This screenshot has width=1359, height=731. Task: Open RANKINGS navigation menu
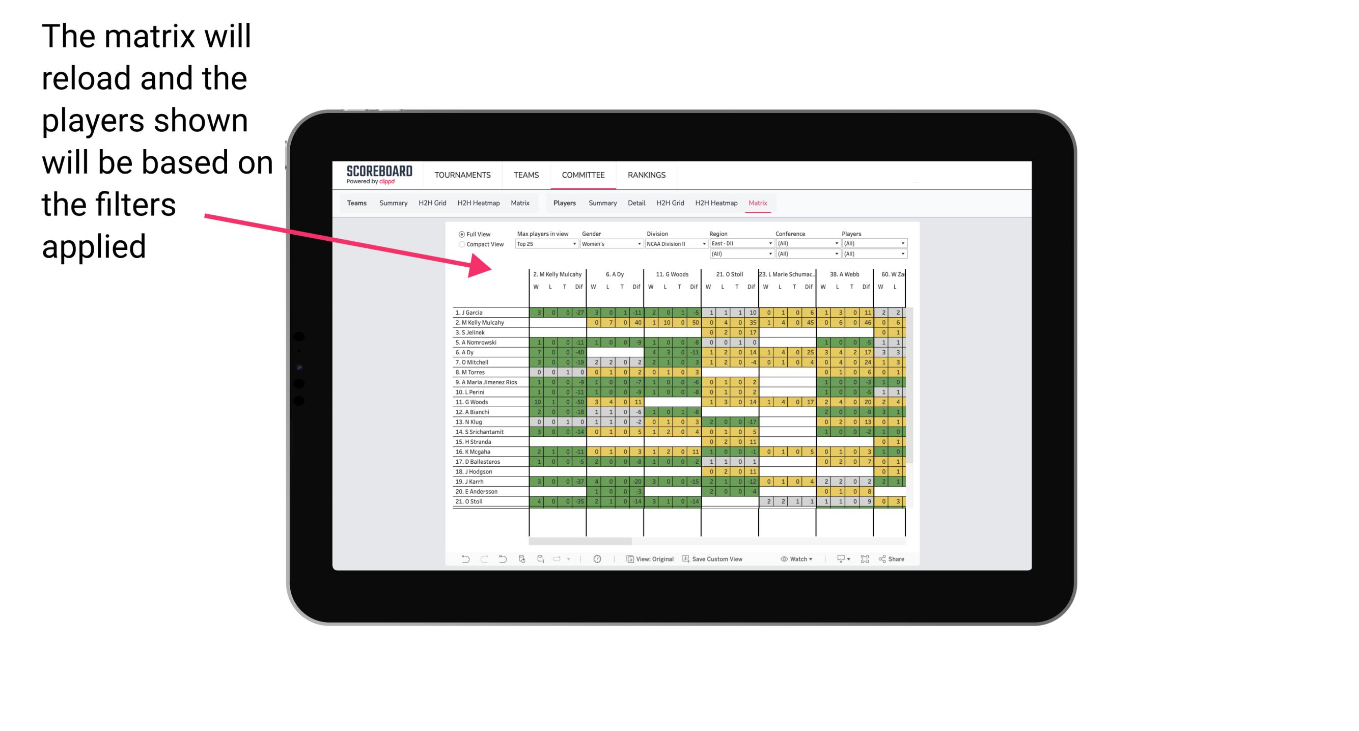point(653,175)
